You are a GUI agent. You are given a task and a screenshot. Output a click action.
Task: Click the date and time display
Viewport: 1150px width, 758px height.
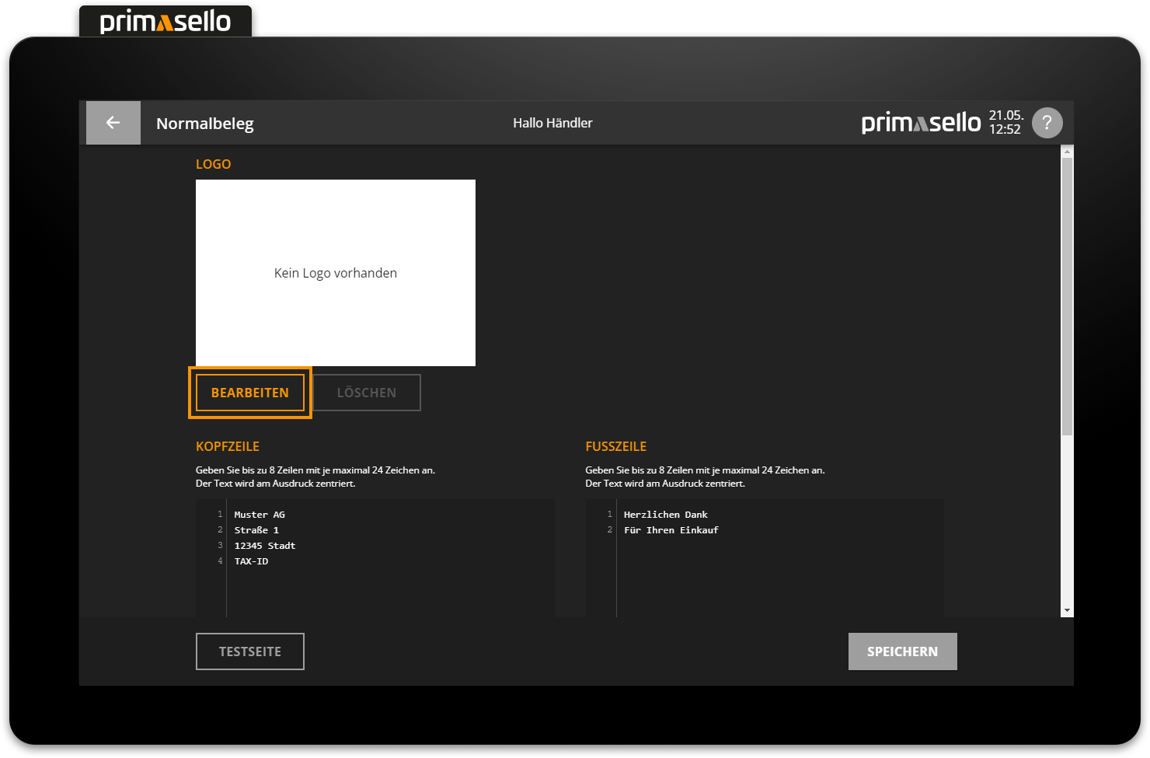[x=1005, y=123]
